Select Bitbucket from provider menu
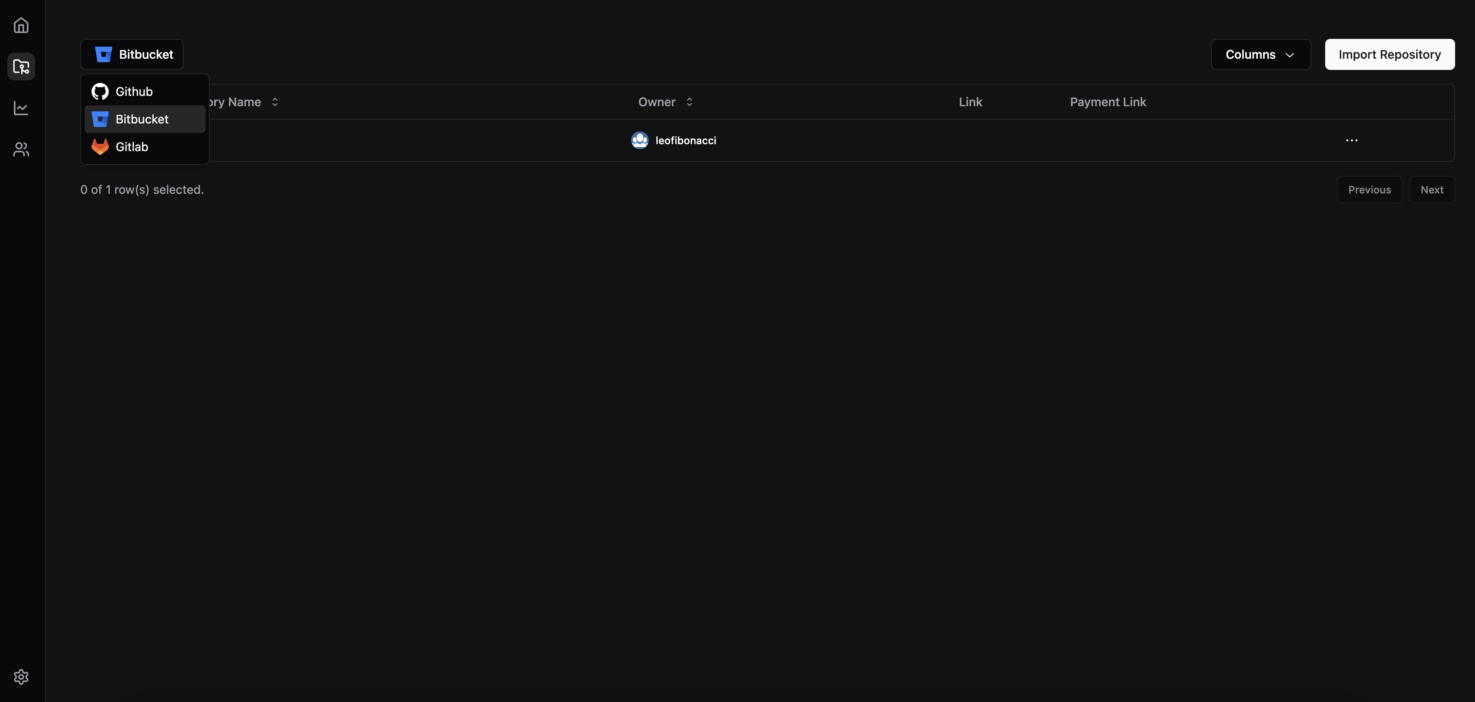This screenshot has width=1475, height=702. [x=145, y=119]
